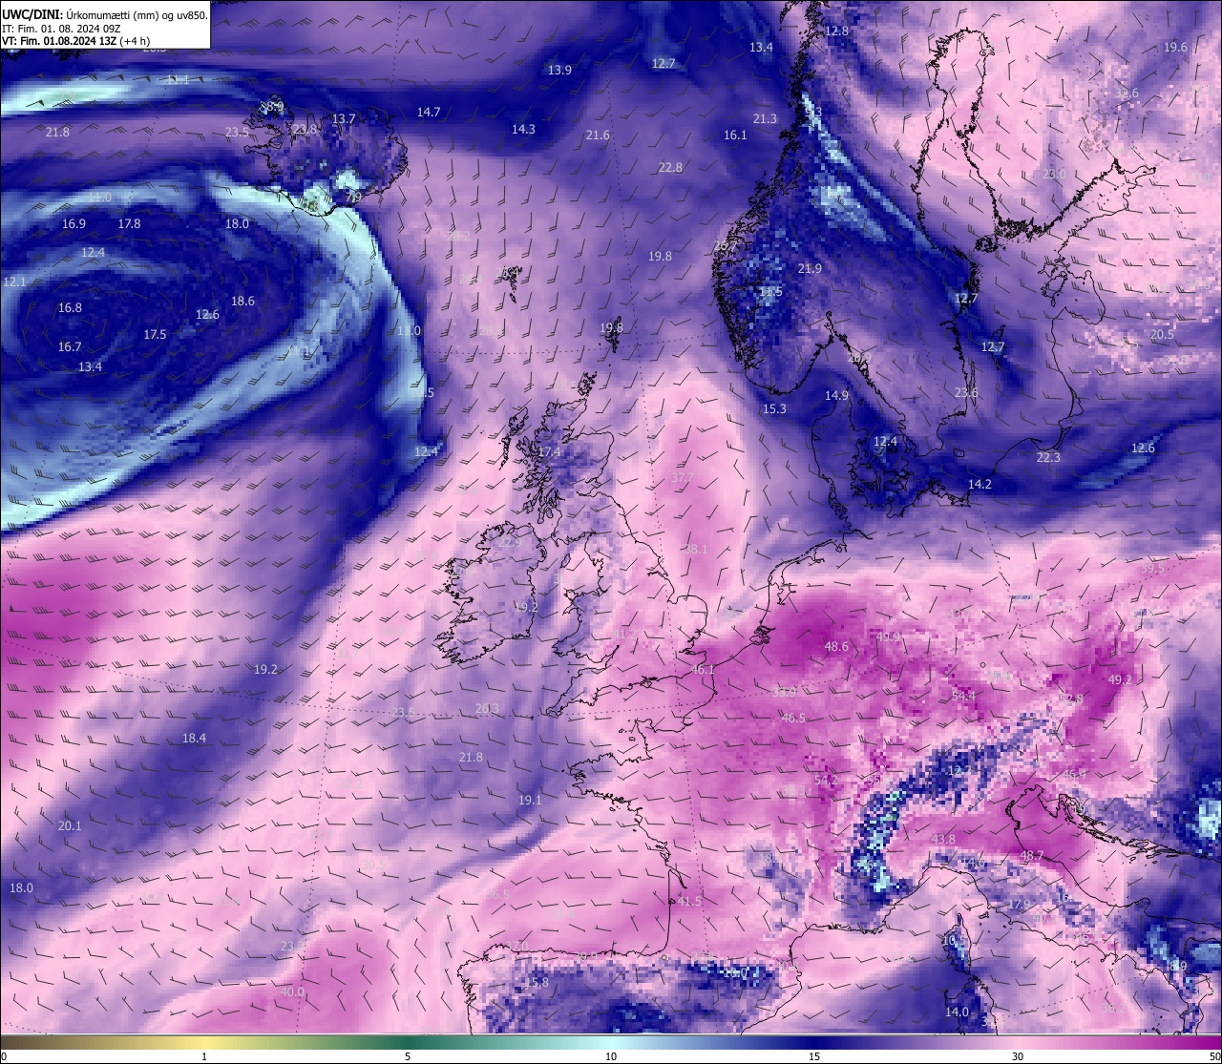Select the 15.8 value over Spain
This screenshot has width=1222, height=1064.
(x=537, y=982)
